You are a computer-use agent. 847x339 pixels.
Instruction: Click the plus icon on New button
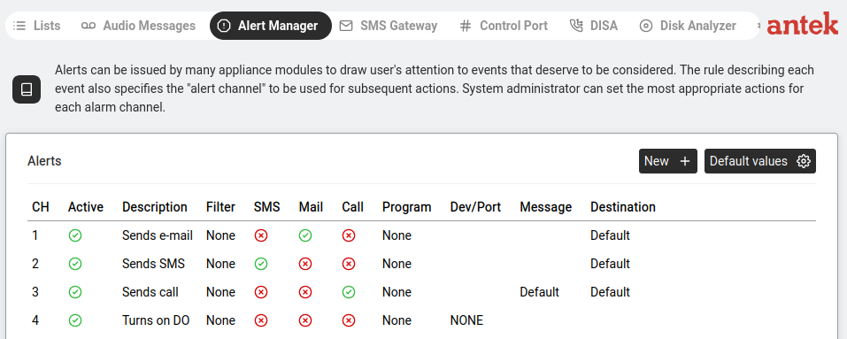point(685,161)
